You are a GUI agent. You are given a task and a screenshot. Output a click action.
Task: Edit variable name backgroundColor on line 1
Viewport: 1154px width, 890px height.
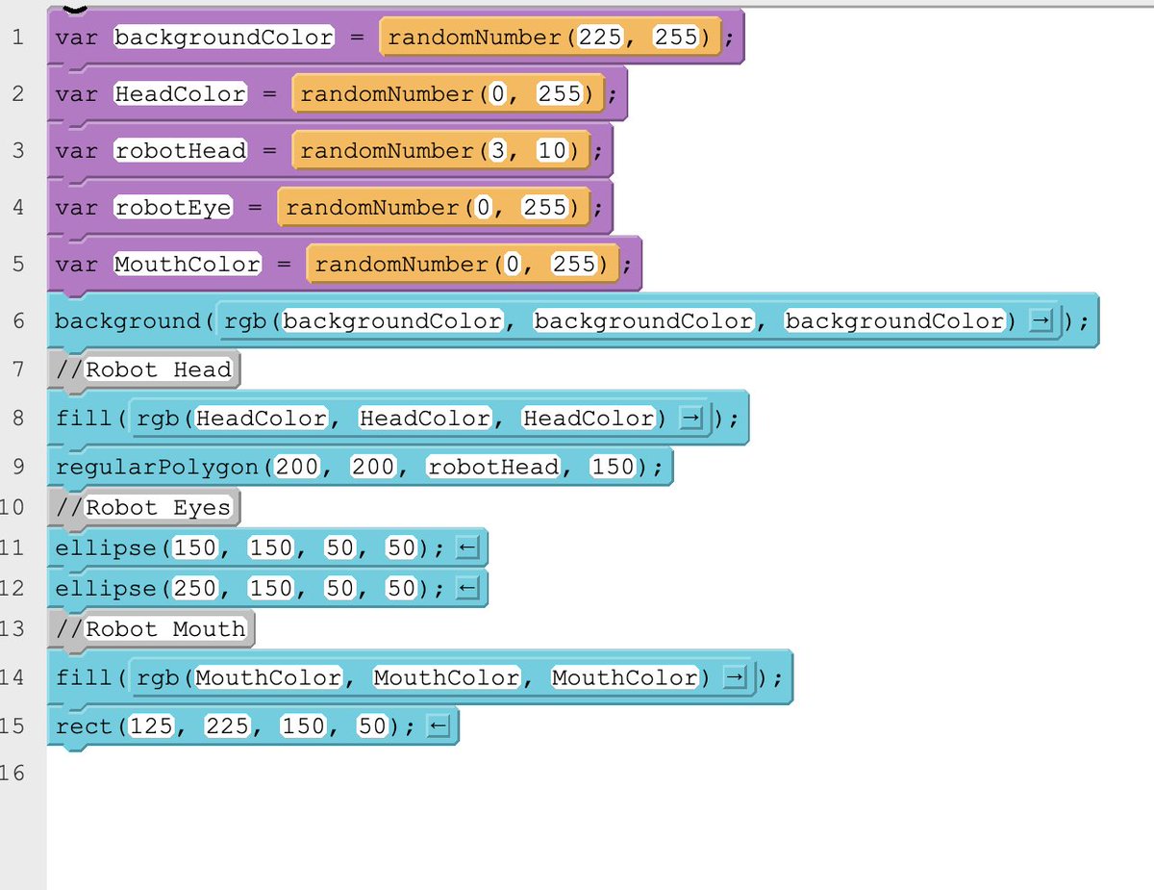click(224, 38)
